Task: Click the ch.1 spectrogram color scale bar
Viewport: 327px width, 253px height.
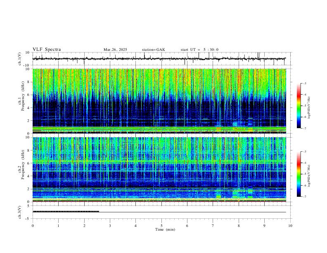Action: (299, 106)
